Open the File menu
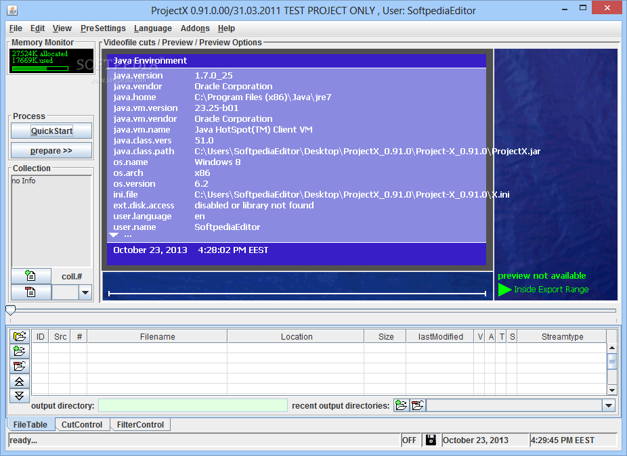Screen dimensions: 627x456 (16, 28)
